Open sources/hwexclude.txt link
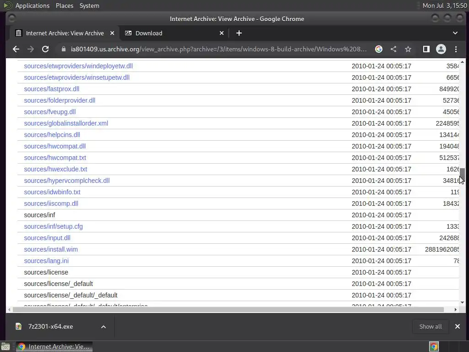Screen dimensions: 469x352 click(55, 169)
